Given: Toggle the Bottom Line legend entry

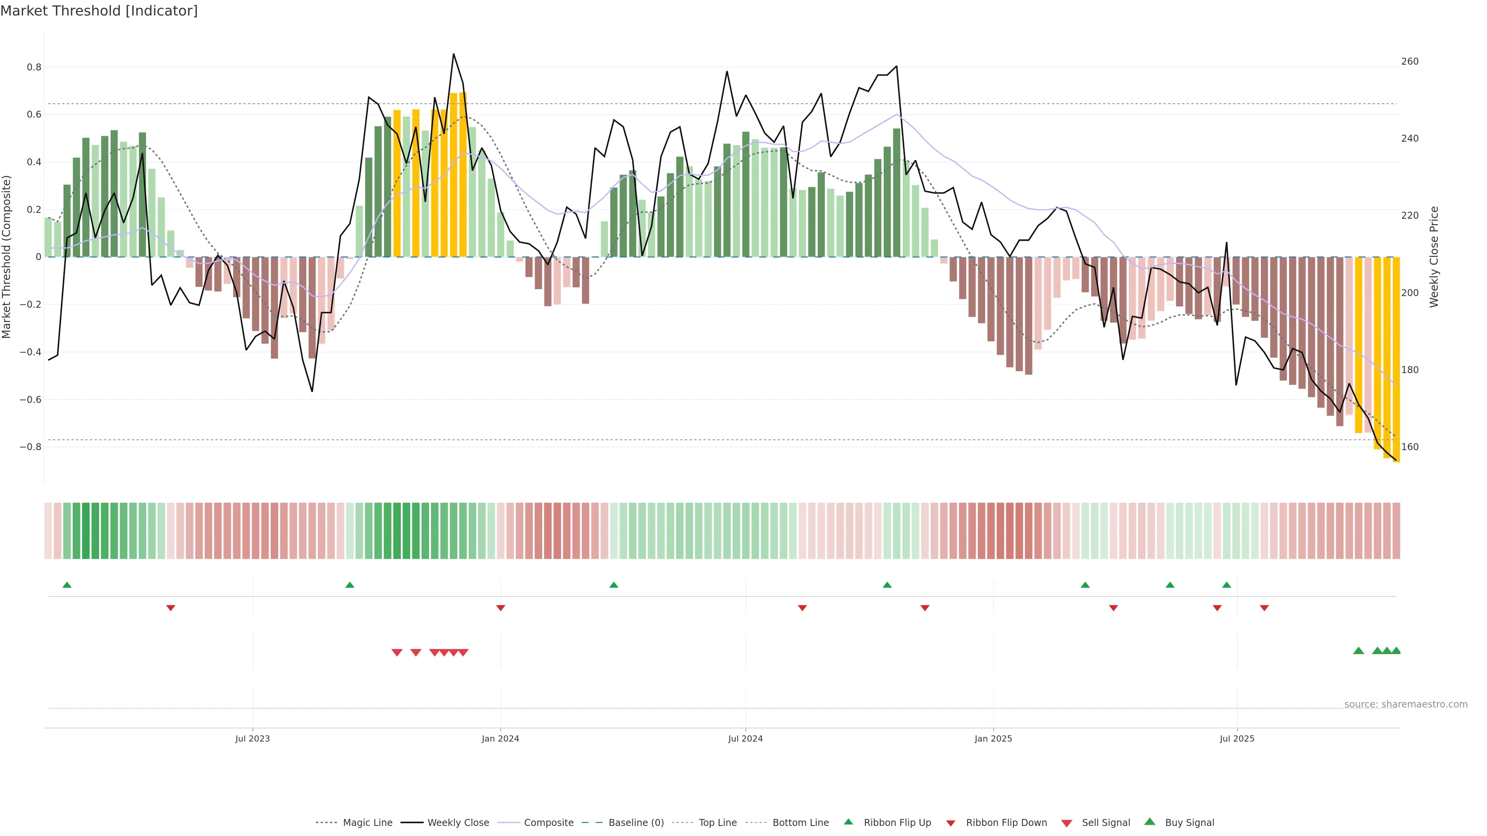Looking at the screenshot, I should pyautogui.click(x=800, y=823).
